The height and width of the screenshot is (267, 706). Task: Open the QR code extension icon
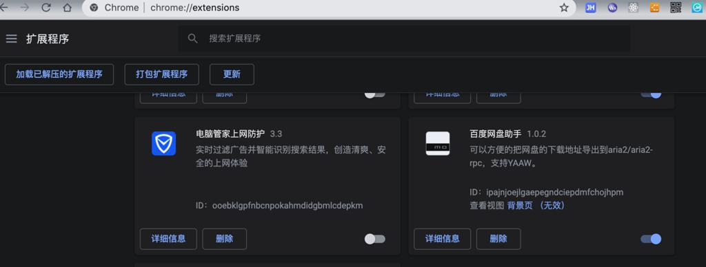[676, 8]
